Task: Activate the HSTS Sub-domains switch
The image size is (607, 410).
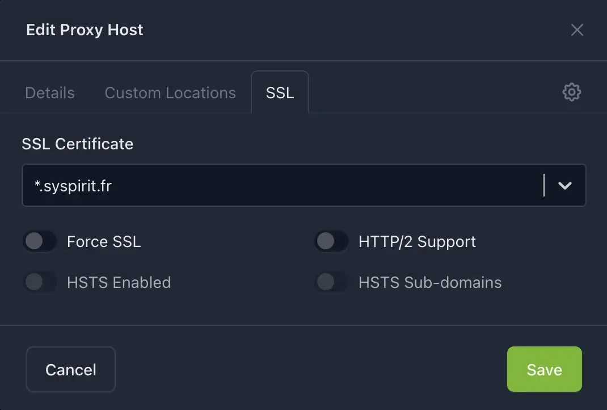Action: click(x=331, y=282)
